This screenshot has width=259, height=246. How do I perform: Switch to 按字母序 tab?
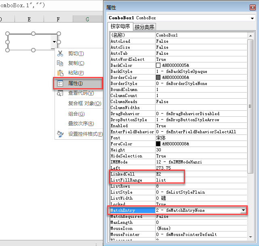pos(120,27)
